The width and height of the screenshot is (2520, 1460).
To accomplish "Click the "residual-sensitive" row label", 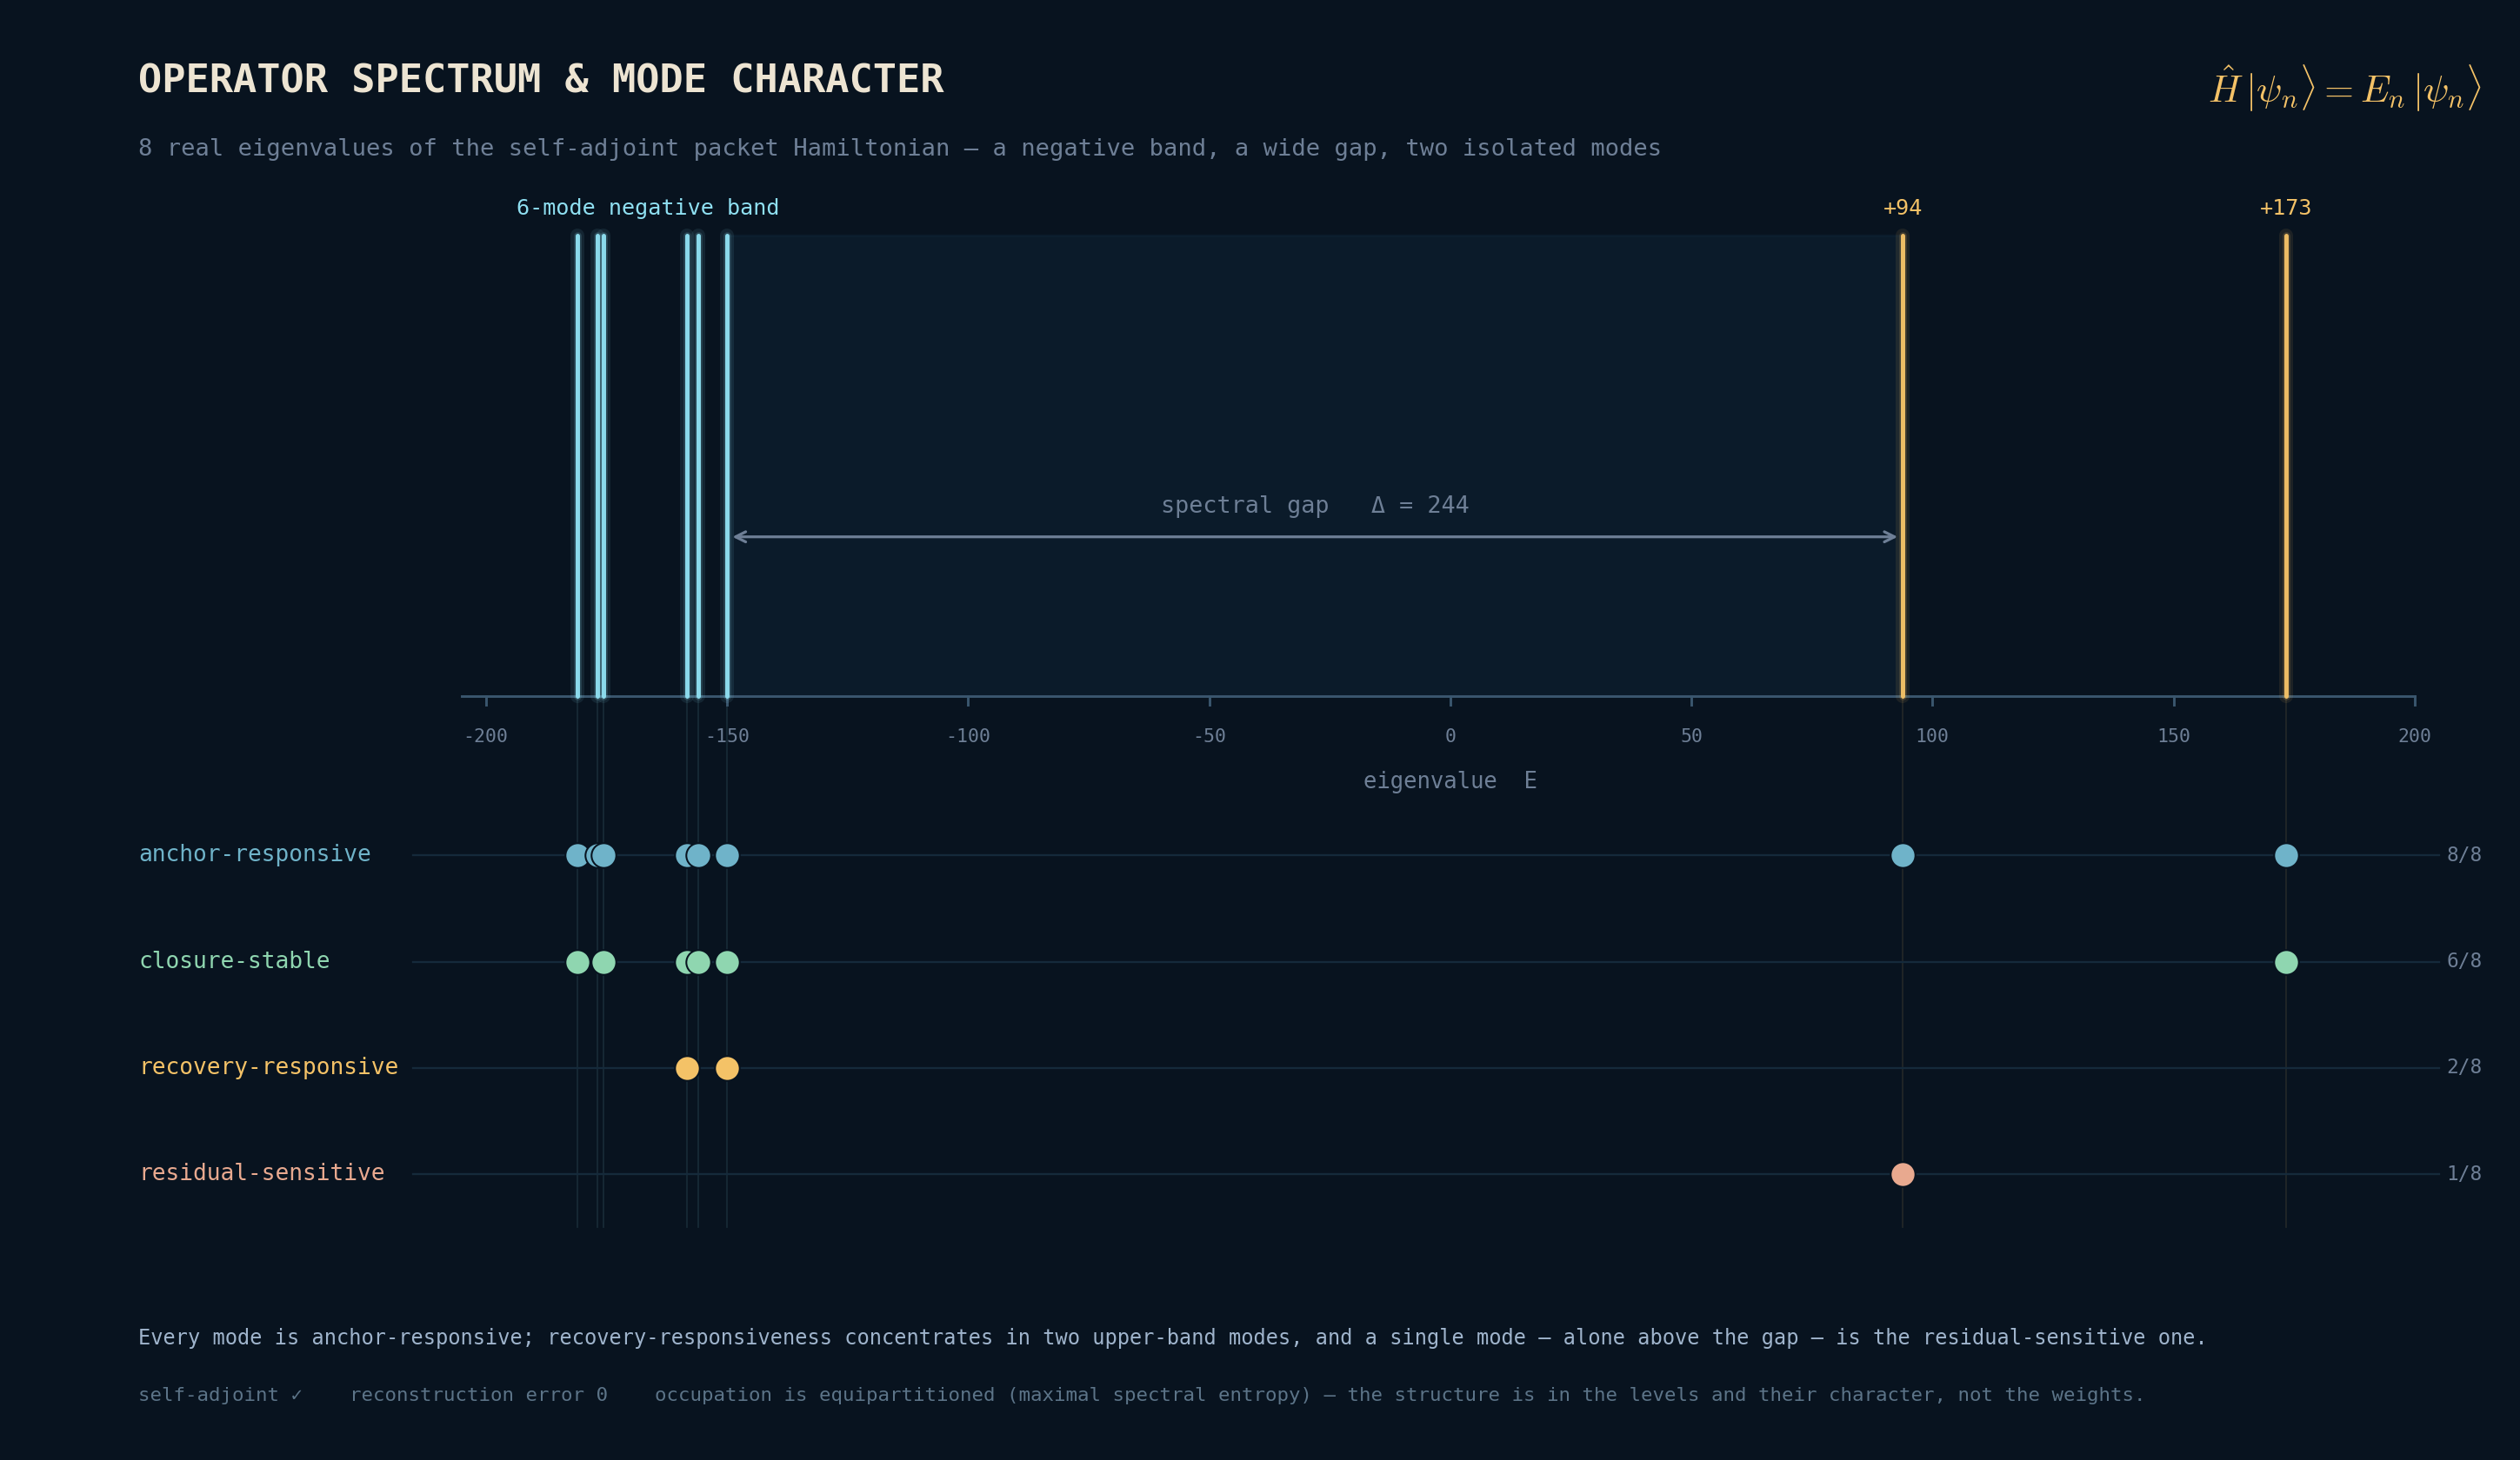I will pos(261,1172).
